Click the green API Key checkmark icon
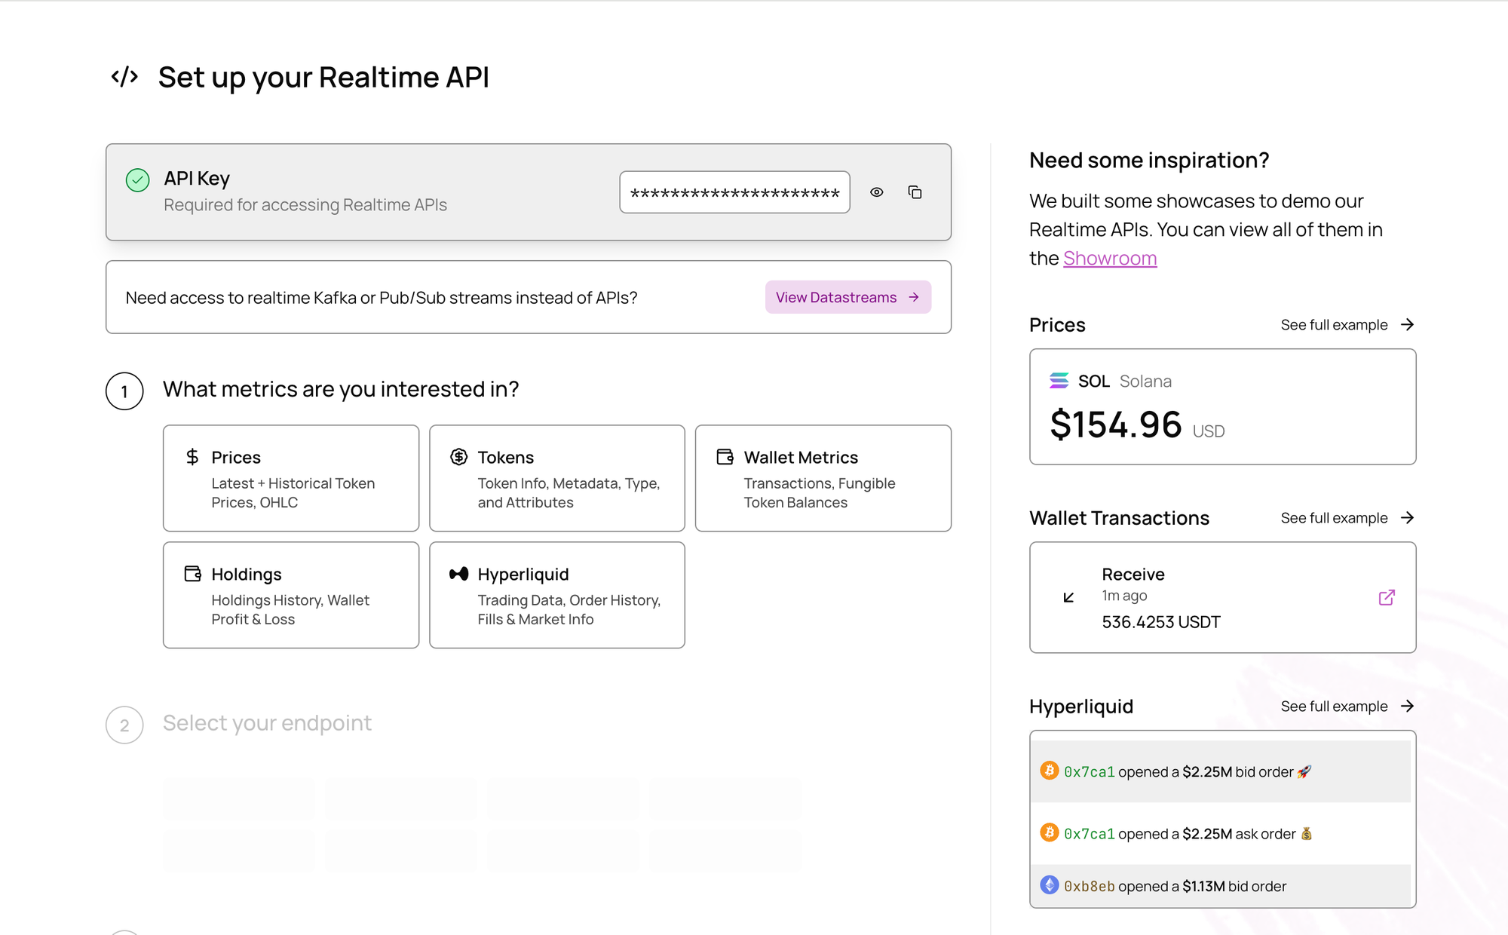Screen dimensions: 1508x935 tap(137, 180)
